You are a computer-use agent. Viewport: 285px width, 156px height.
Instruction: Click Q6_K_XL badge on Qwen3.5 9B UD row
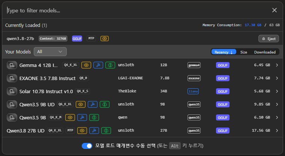(65, 104)
